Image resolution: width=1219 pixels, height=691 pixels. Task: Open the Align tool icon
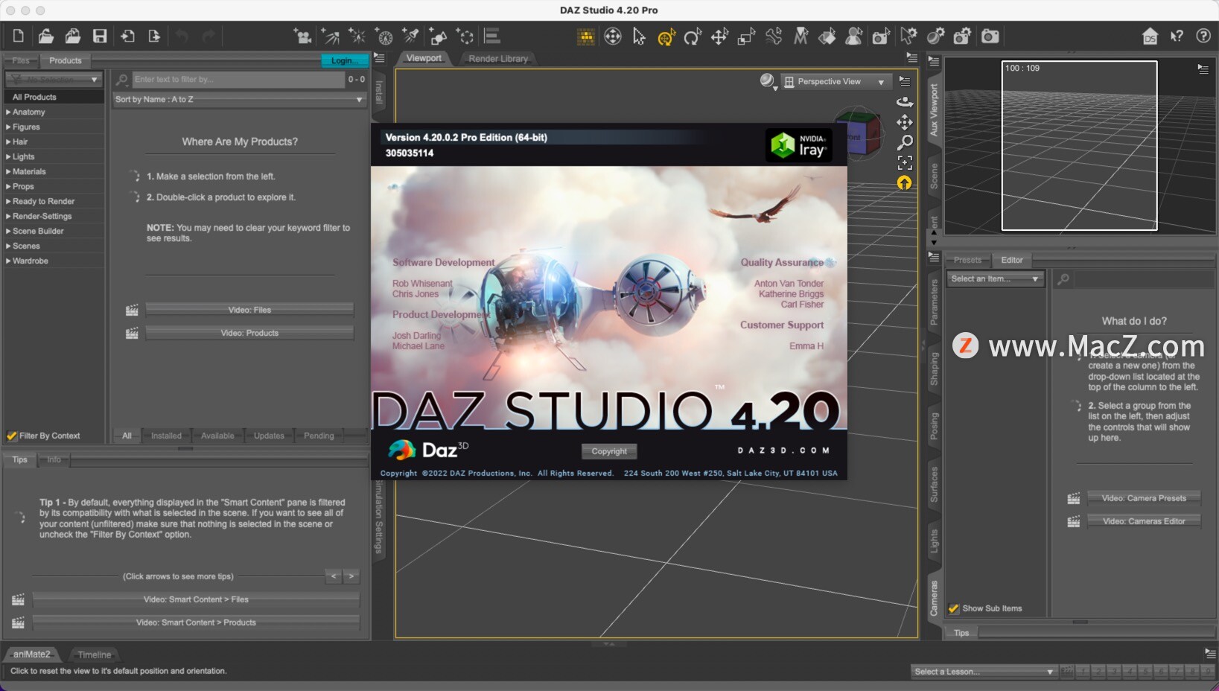pos(492,36)
